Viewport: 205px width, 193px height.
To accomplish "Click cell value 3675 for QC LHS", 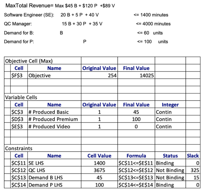I will click(x=99, y=170).
